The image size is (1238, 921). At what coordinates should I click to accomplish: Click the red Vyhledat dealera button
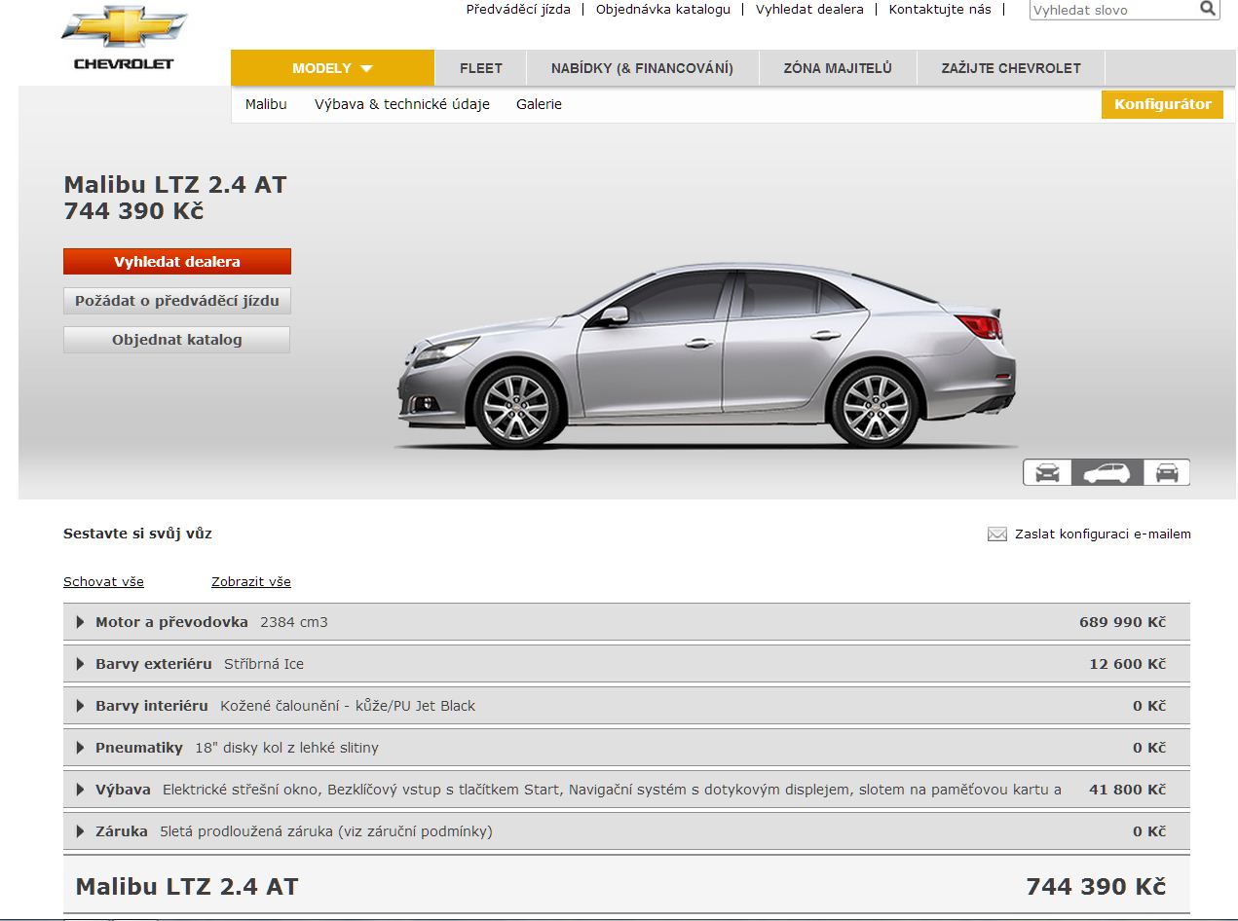(x=176, y=262)
